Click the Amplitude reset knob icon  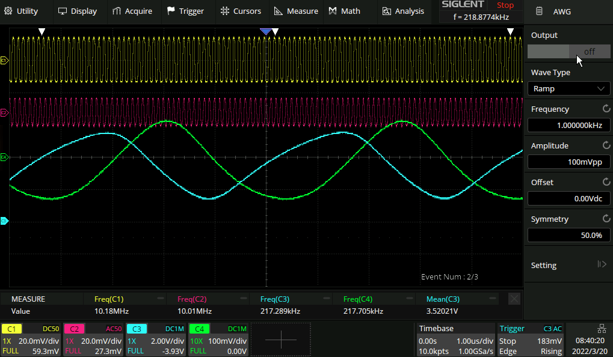(606, 145)
